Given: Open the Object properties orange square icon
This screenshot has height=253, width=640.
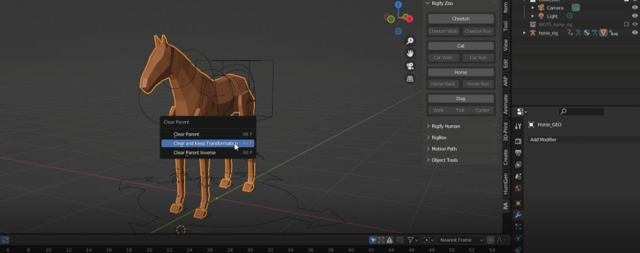Looking at the screenshot, I should (518, 203).
